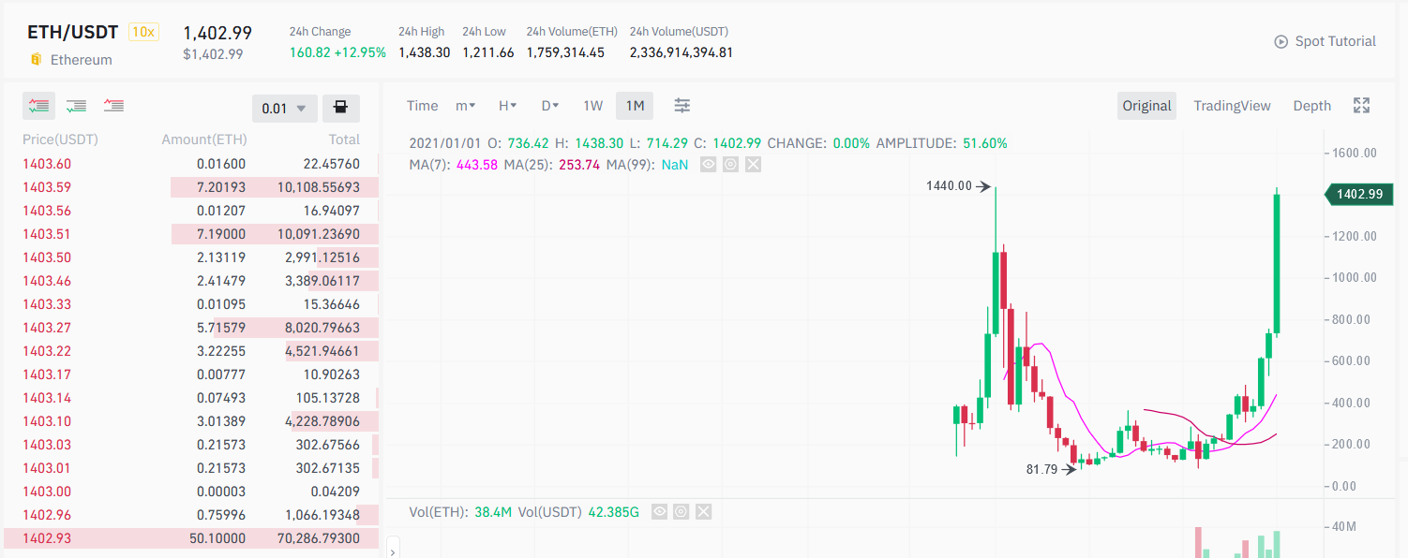This screenshot has width=1408, height=558.
Task: Click the 24h Volume(USDT) value 2,336,914,394.81
Action: coord(682,52)
